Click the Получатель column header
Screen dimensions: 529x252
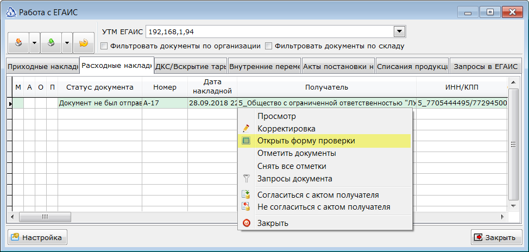(x=326, y=87)
